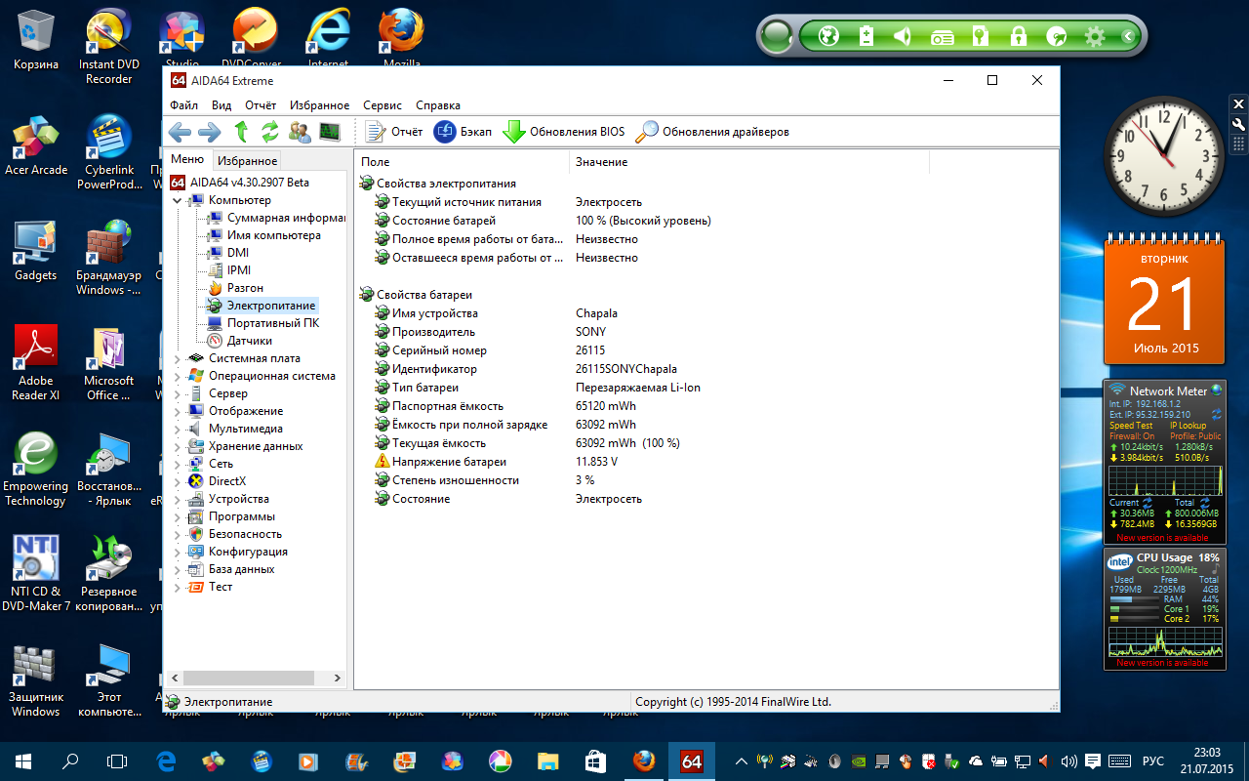Expand the Операционная система tree node
The image size is (1249, 781).
pyautogui.click(x=178, y=376)
